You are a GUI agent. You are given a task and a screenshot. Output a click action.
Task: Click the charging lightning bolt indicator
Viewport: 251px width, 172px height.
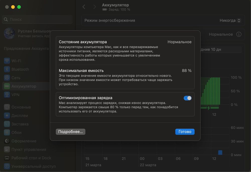208,108
